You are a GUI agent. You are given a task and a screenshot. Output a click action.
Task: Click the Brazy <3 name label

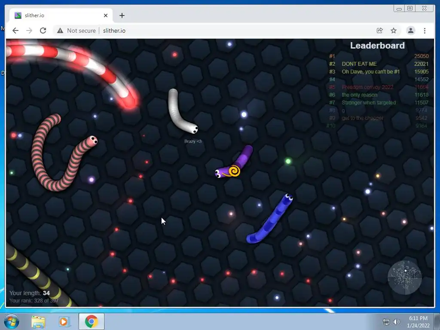(x=193, y=141)
